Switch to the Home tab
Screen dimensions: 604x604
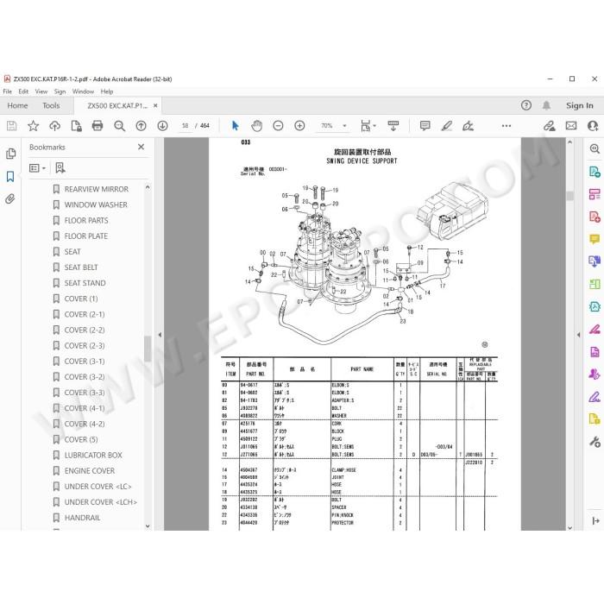click(x=17, y=105)
